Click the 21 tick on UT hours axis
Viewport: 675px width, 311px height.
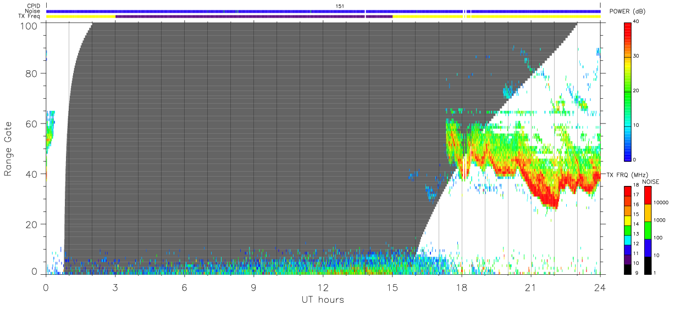[x=530, y=287]
